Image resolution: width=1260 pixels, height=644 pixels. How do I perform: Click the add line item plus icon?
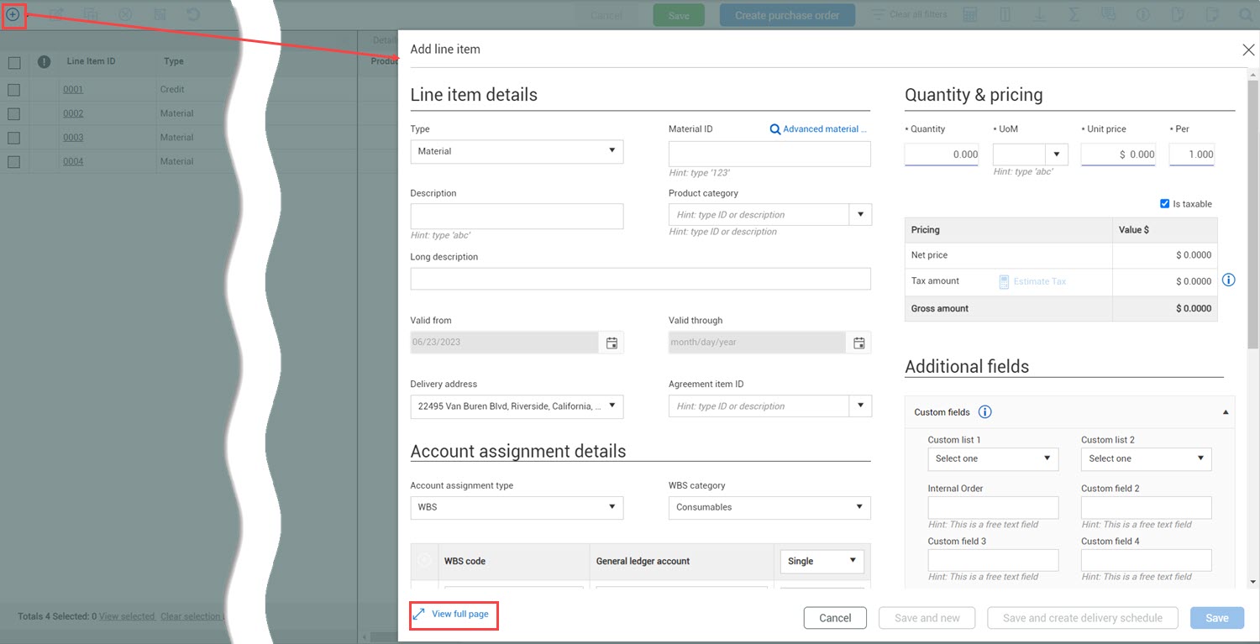click(13, 14)
